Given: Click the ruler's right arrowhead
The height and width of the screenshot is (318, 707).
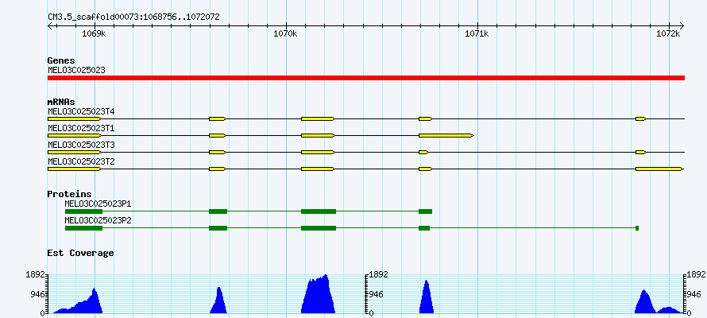Looking at the screenshot, I should coord(682,25).
